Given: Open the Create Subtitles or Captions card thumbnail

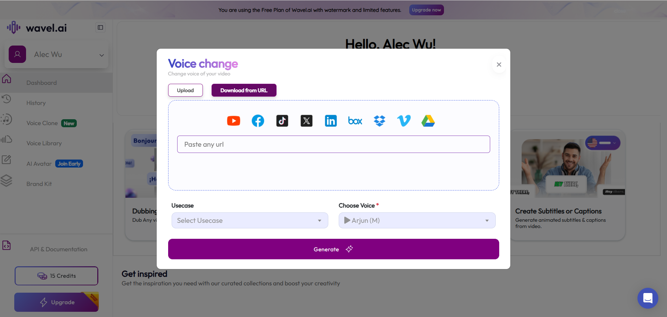Looking at the screenshot, I should tap(568, 167).
